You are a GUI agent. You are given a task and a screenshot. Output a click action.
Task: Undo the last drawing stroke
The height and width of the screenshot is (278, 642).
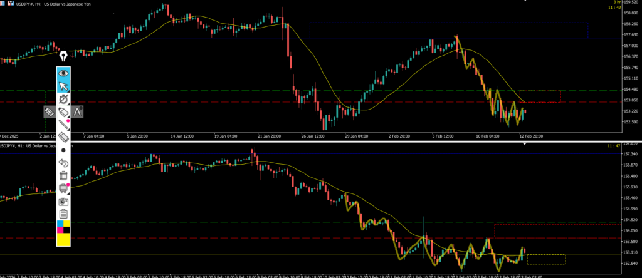click(63, 163)
